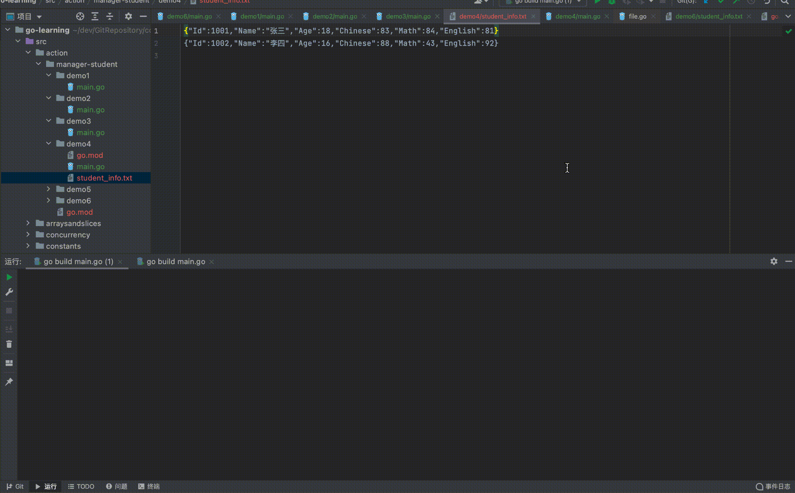Place cursor in the Id 1002 JSON line
Screen dimensions: 795x493
[341, 43]
